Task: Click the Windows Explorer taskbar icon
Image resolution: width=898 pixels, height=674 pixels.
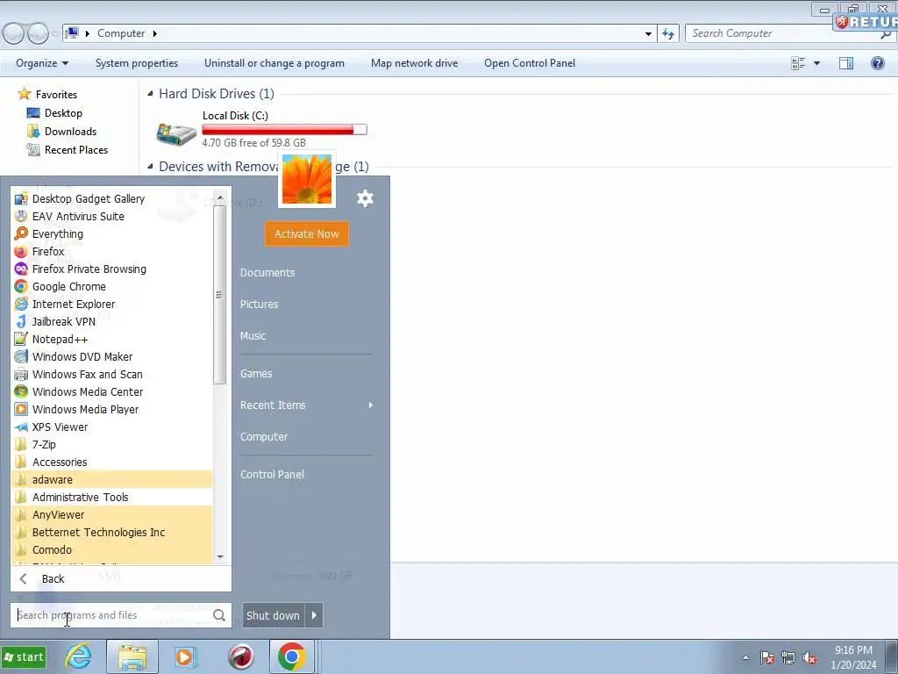Action: point(132,656)
